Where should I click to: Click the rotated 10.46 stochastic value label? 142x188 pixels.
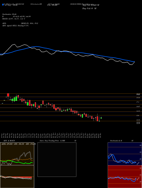[138, 163]
